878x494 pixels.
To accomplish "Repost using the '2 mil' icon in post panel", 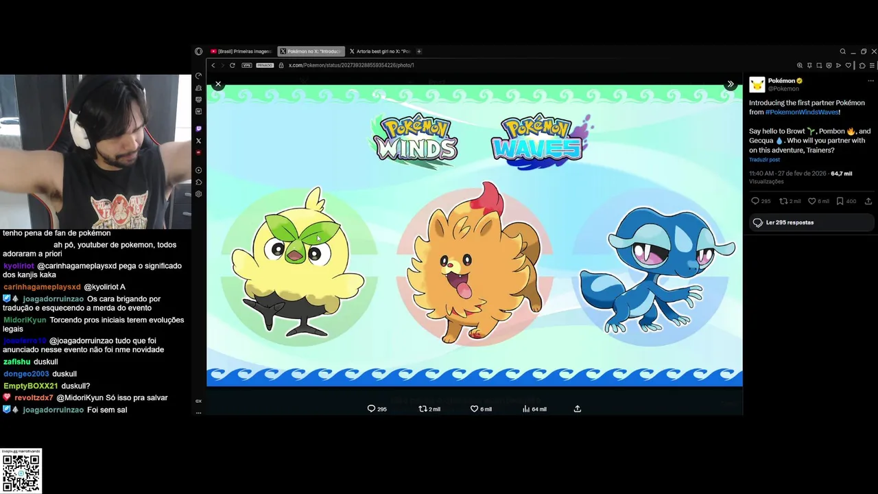I will coord(783,201).
